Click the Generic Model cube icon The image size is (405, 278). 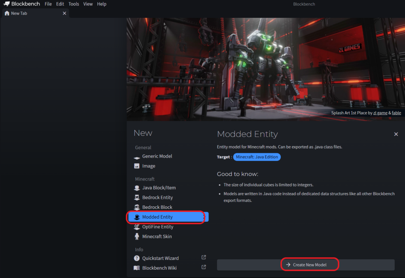coord(137,157)
